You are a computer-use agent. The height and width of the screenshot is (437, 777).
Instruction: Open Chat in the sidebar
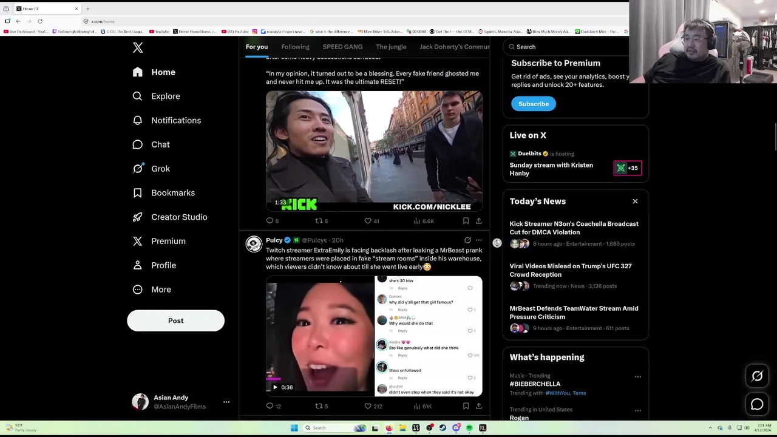pos(151,144)
